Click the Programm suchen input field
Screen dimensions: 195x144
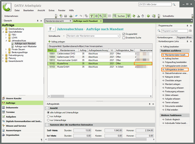click(175, 31)
